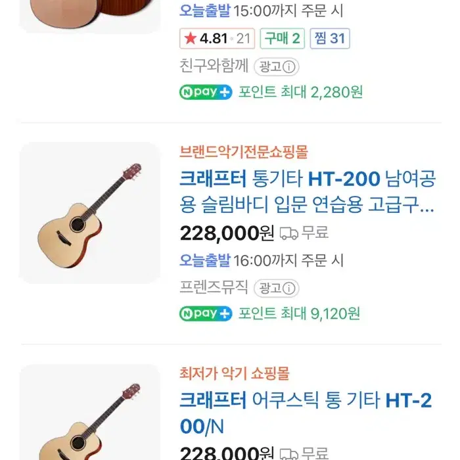Open 프렌즈뮤직 seller store link
The height and width of the screenshot is (460, 460).
click(x=214, y=287)
